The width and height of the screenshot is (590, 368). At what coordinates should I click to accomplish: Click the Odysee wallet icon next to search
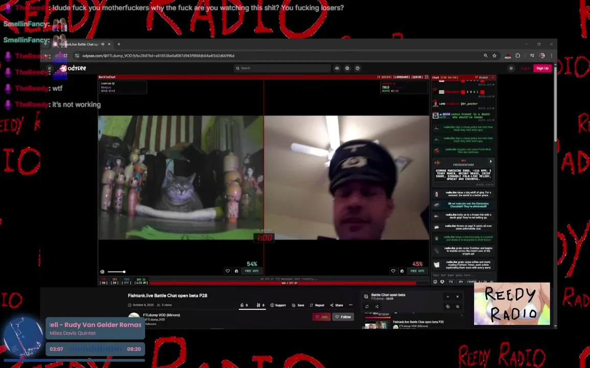pos(347,68)
